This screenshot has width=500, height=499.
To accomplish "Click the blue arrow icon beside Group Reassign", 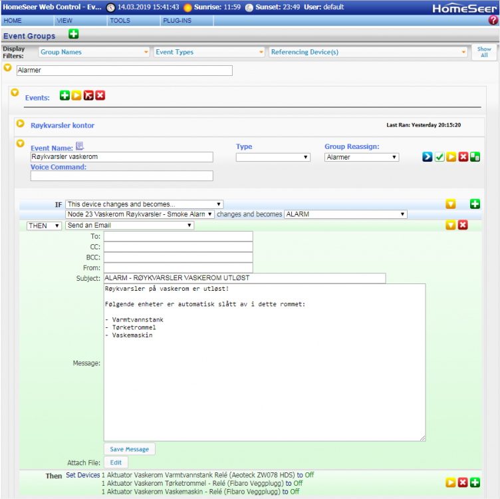I will click(x=428, y=157).
